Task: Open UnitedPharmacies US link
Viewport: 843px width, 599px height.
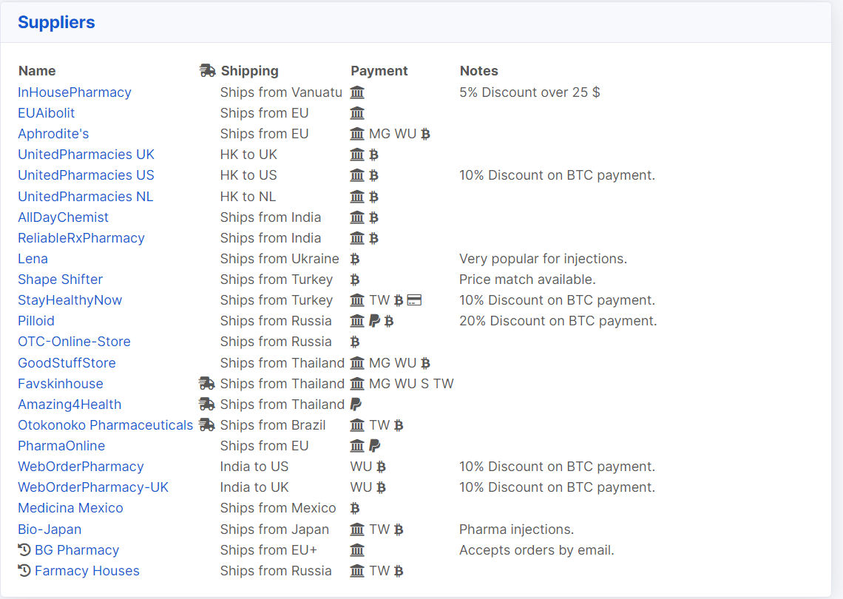Action: 86,175
